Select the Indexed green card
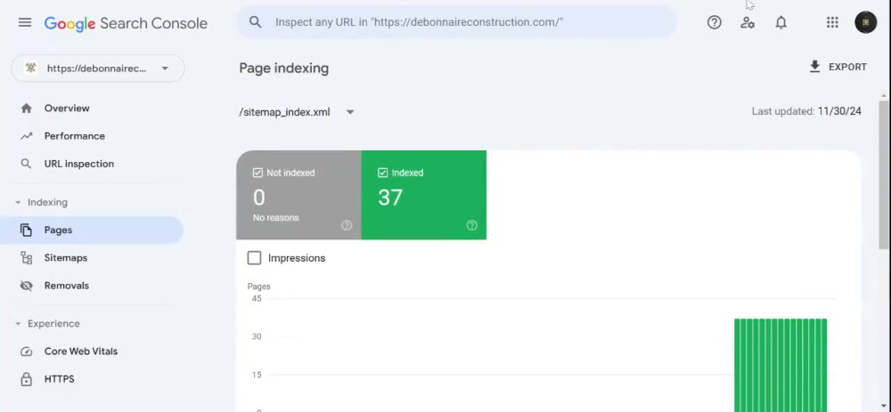 (424, 195)
